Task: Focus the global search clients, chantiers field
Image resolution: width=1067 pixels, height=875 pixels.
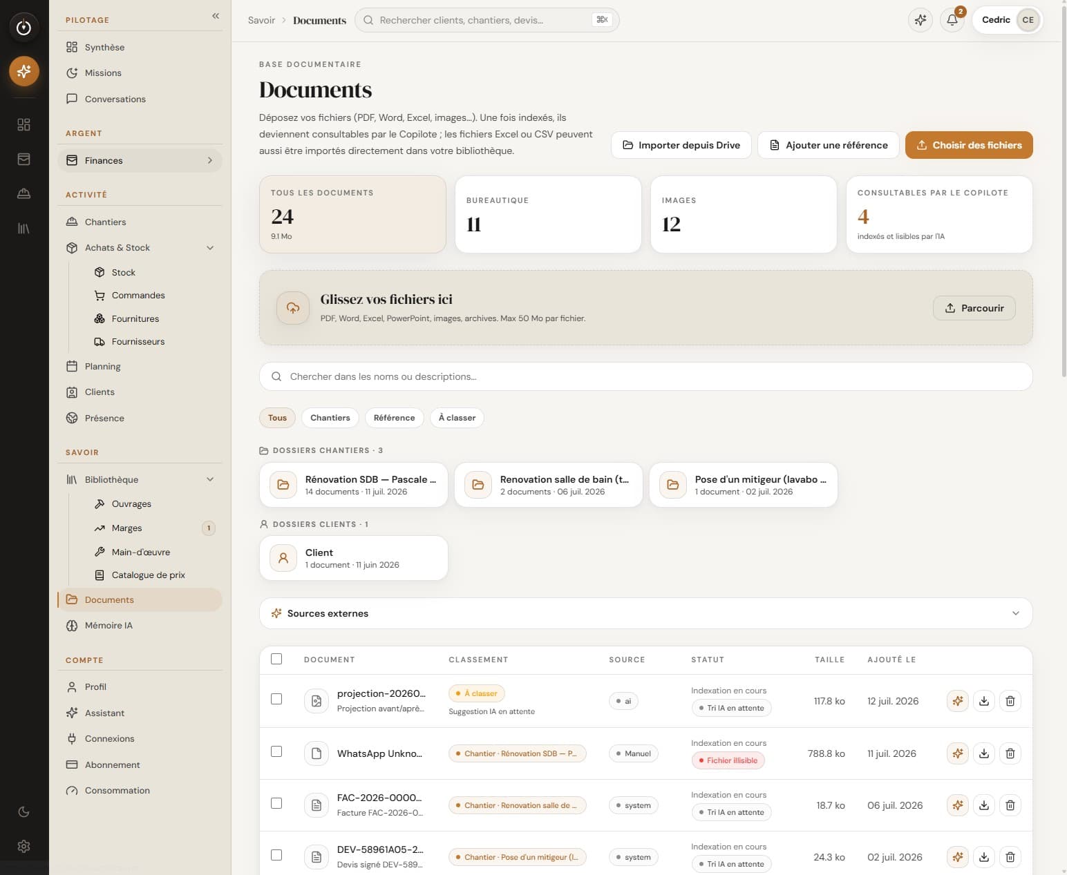Action: point(487,20)
